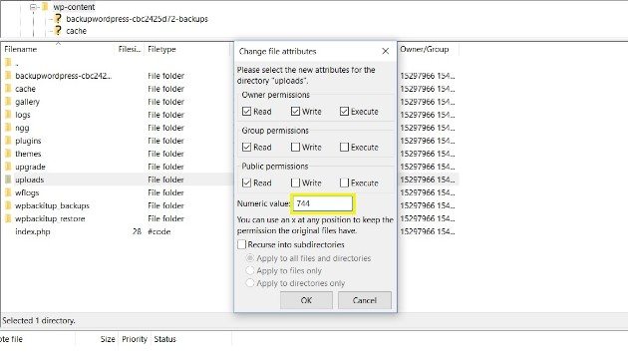
Task: Click the folder icon next to ngg
Action: (8, 128)
